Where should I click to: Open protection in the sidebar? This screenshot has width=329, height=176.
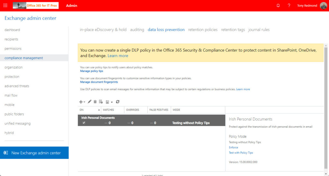(12, 77)
